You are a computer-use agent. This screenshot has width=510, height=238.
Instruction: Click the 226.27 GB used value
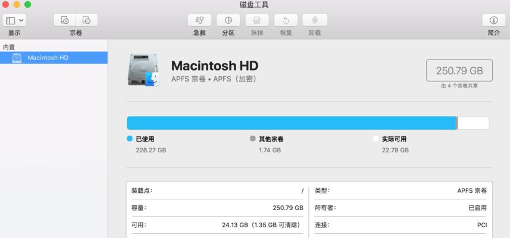[x=151, y=150]
